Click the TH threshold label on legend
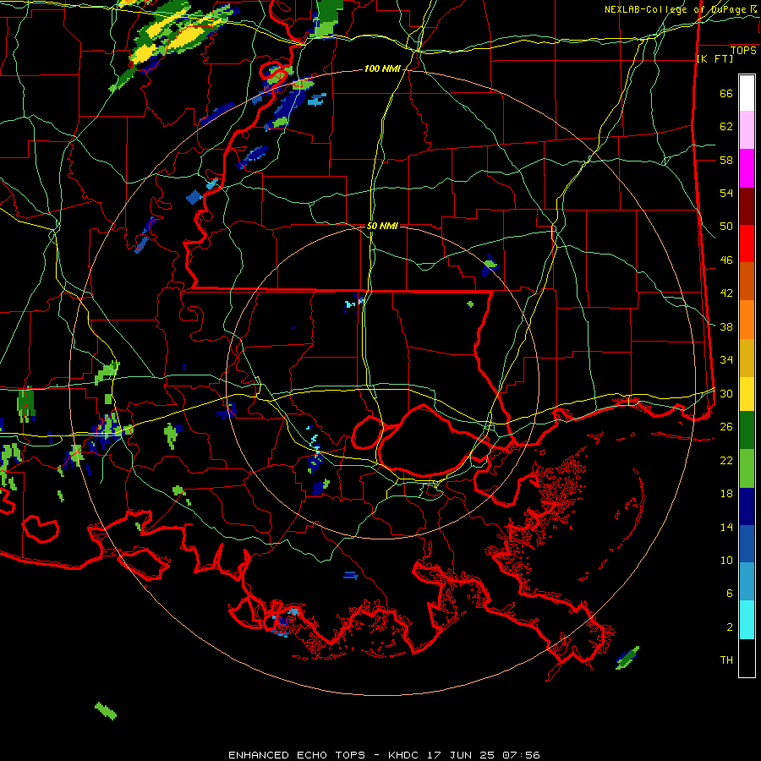 tap(726, 660)
